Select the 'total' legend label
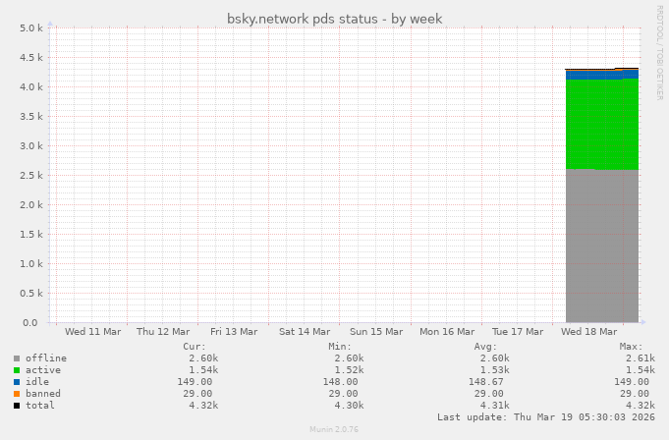The height and width of the screenshot is (440, 669). tap(40, 405)
